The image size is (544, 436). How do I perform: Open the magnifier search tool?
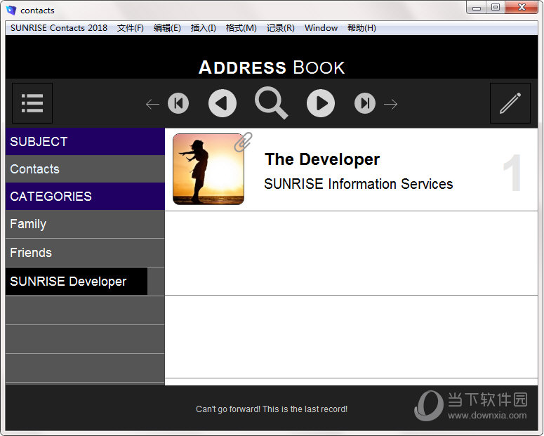click(272, 103)
